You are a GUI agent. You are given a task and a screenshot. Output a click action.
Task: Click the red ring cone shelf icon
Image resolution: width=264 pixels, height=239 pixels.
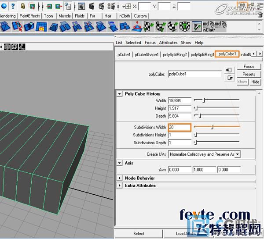[137, 26]
